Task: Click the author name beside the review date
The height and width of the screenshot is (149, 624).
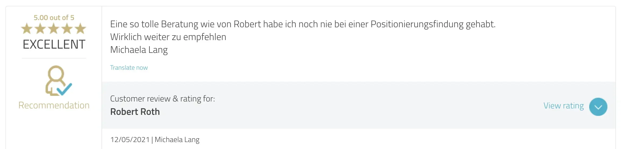Action: point(177,139)
